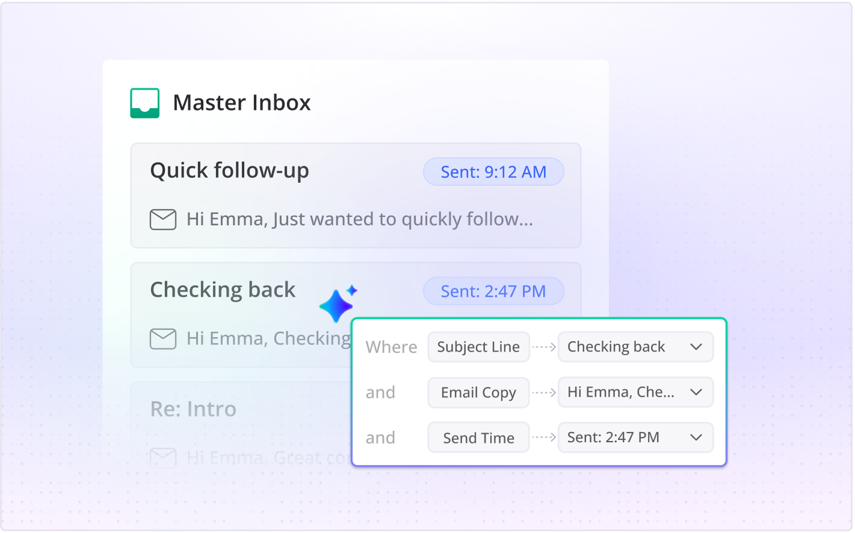Open the Checking back dropdown
Screen dimensions: 855x533
635,347
